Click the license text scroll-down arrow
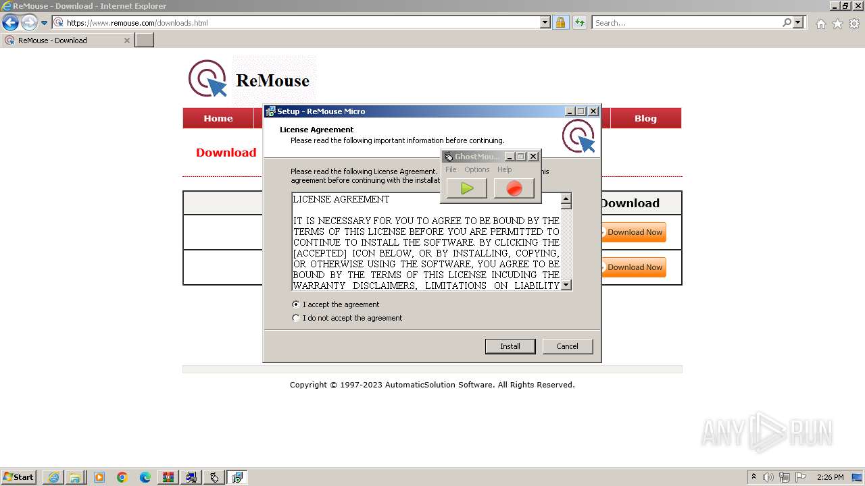This screenshot has height=486, width=865. point(566,285)
